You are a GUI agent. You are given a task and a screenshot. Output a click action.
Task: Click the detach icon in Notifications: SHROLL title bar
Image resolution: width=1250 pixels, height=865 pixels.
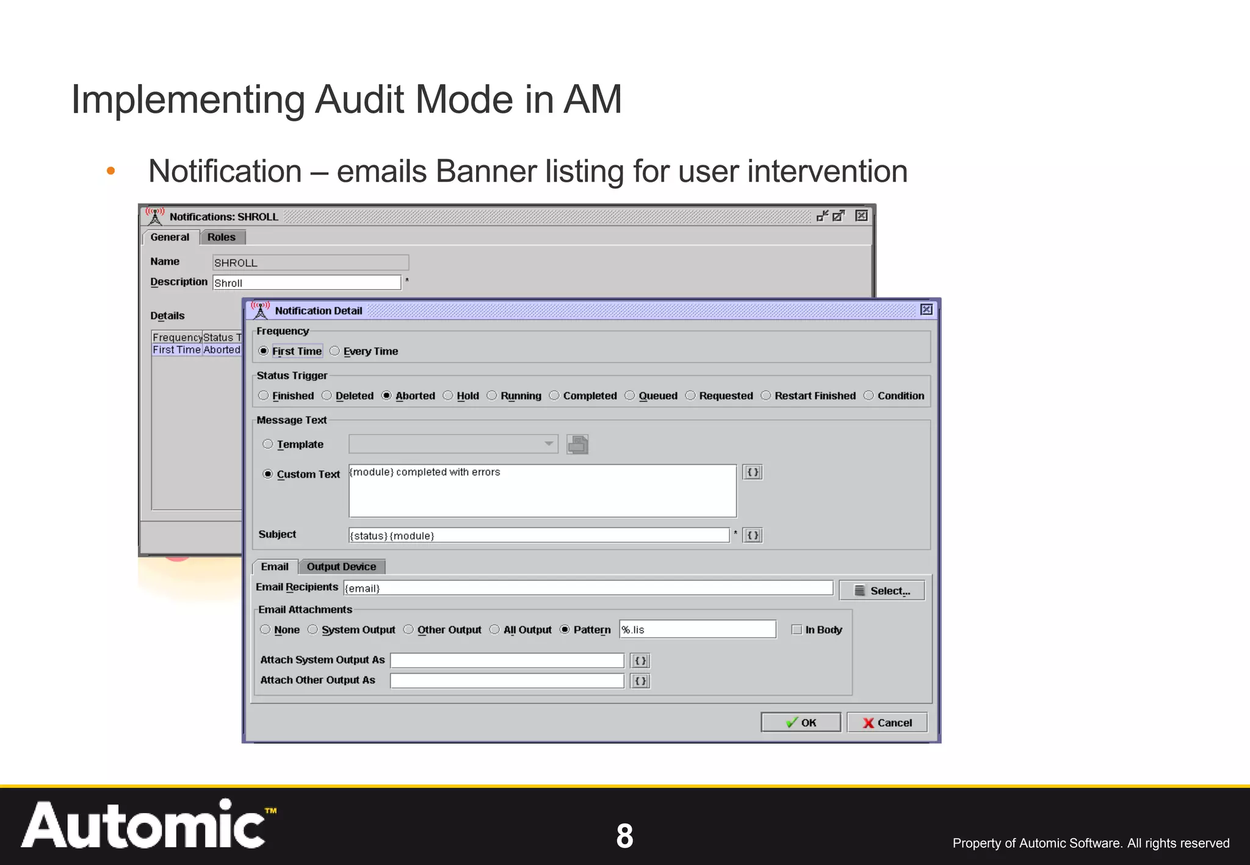point(839,216)
